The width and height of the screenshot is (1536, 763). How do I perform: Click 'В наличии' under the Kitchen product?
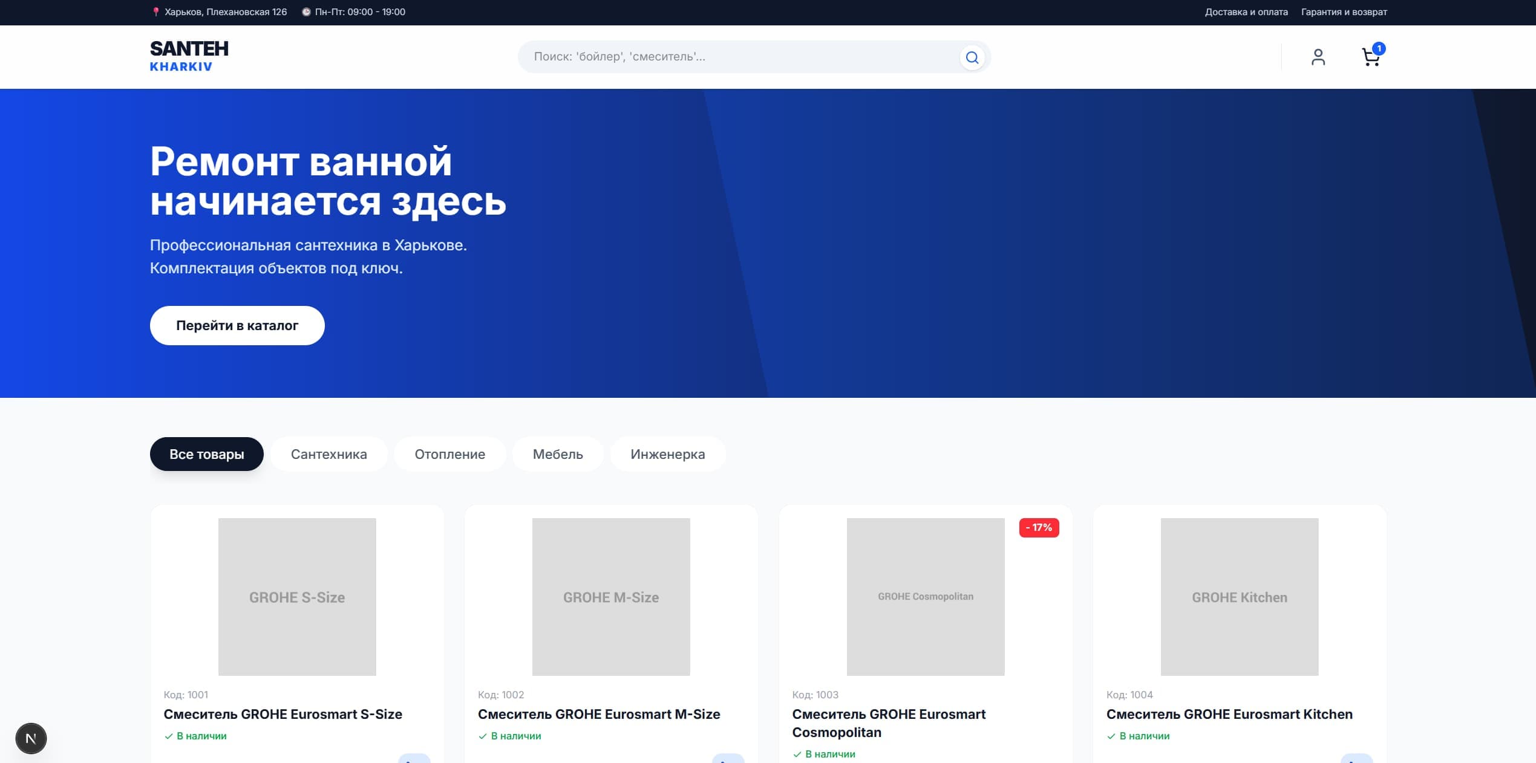[x=1139, y=736]
